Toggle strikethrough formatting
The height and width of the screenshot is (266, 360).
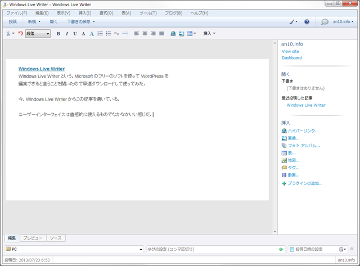coord(83,34)
